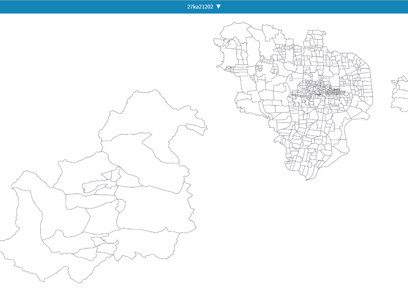Select the partially visible map cut off at the right edge
Image resolution: width=408 pixels, height=291 pixels.
(400, 93)
